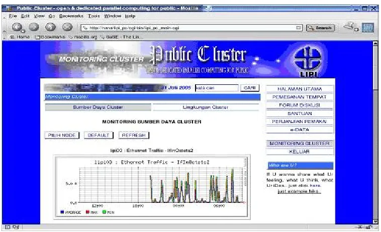Open the URL bar history dropdown arrow
Image resolution: width=381 pixels, height=232 pixels.
tap(299, 28)
